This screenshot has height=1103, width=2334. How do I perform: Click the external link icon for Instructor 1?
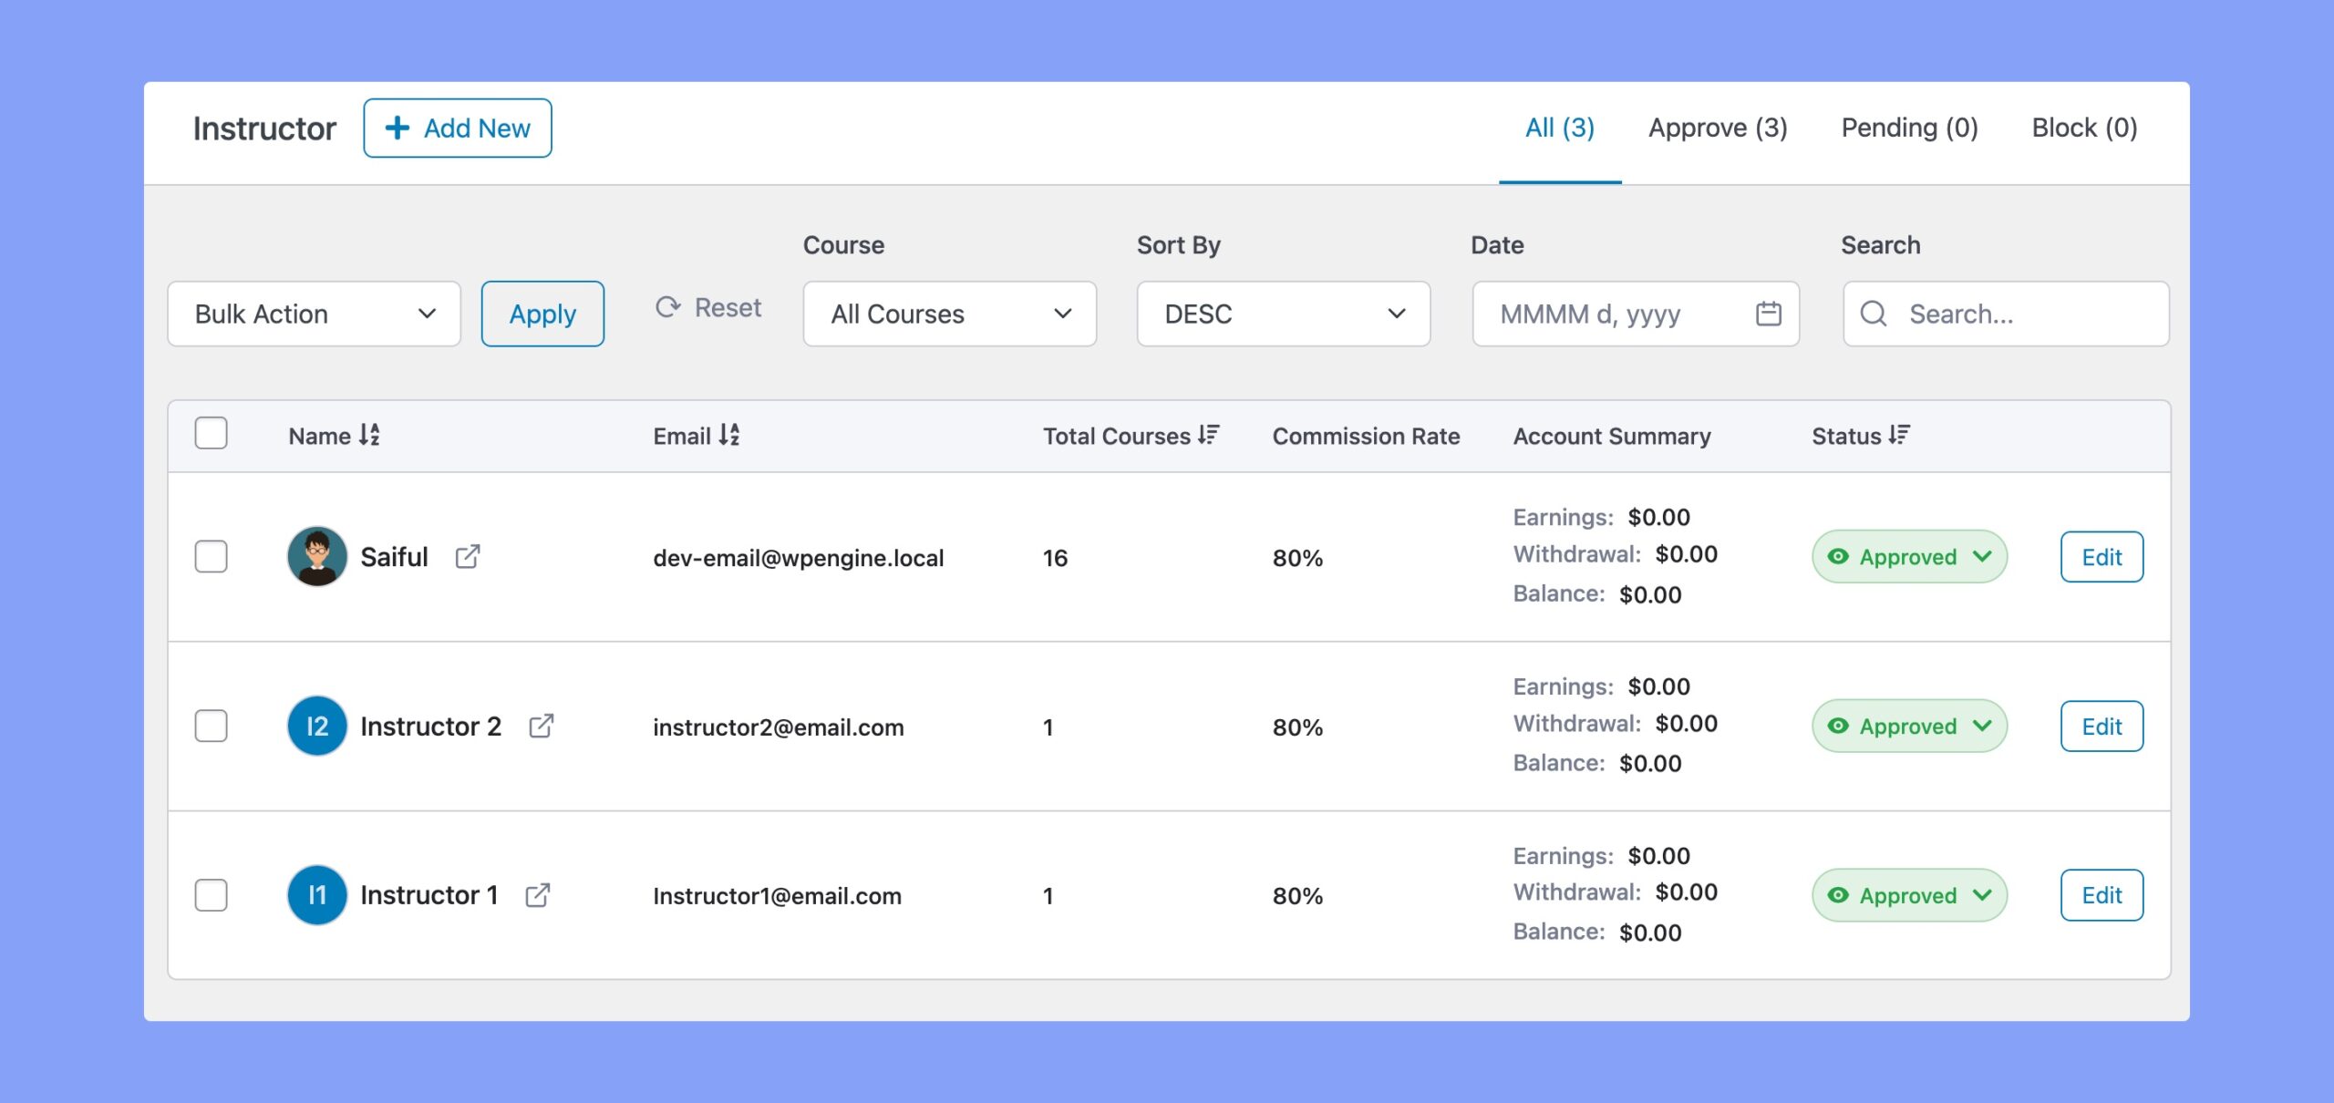[537, 894]
